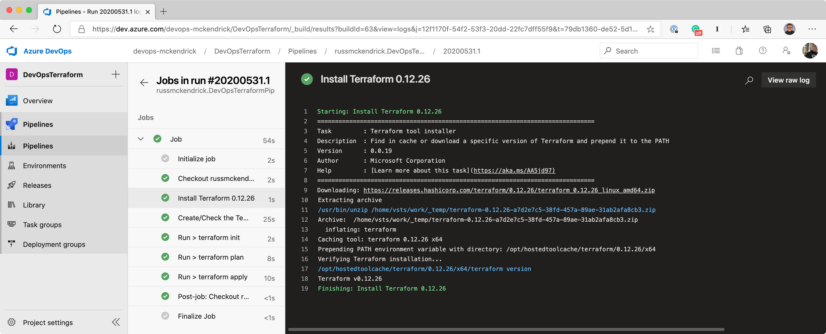
Task: Click the gray status icon for Initialize job
Action: point(165,159)
